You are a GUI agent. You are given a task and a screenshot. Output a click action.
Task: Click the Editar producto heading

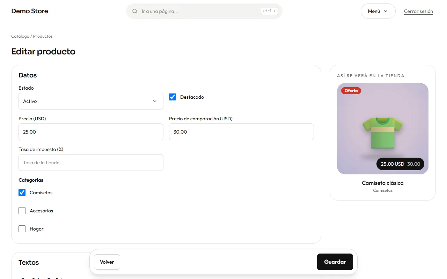coord(43,52)
